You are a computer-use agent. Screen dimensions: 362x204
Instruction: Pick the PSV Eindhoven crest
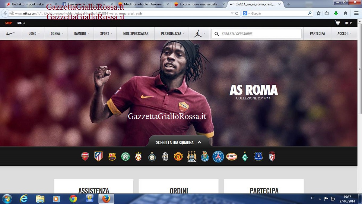click(232, 157)
